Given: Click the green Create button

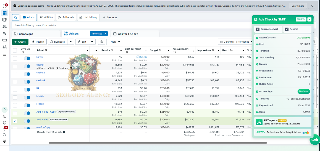Looking at the screenshot, I should click(x=20, y=42).
